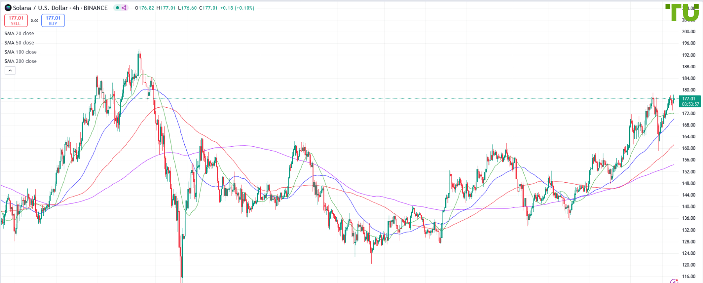Select the SMA 200 close indicator legend
Screen dimensions: 703x283
pyautogui.click(x=21, y=61)
